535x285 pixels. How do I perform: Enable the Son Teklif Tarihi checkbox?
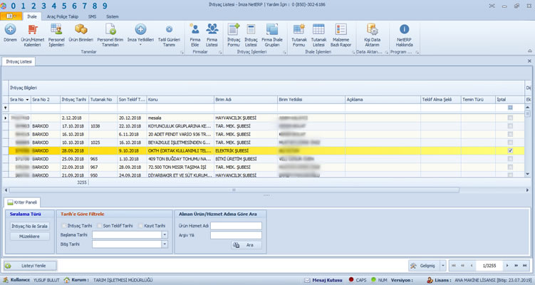[100, 226]
